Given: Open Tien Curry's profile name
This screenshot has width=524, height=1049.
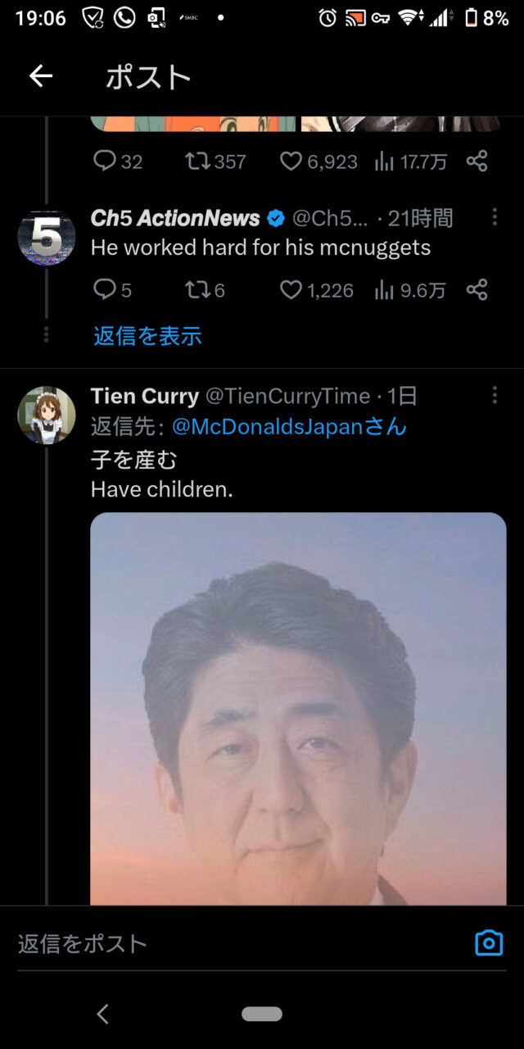Looking at the screenshot, I should point(145,397).
